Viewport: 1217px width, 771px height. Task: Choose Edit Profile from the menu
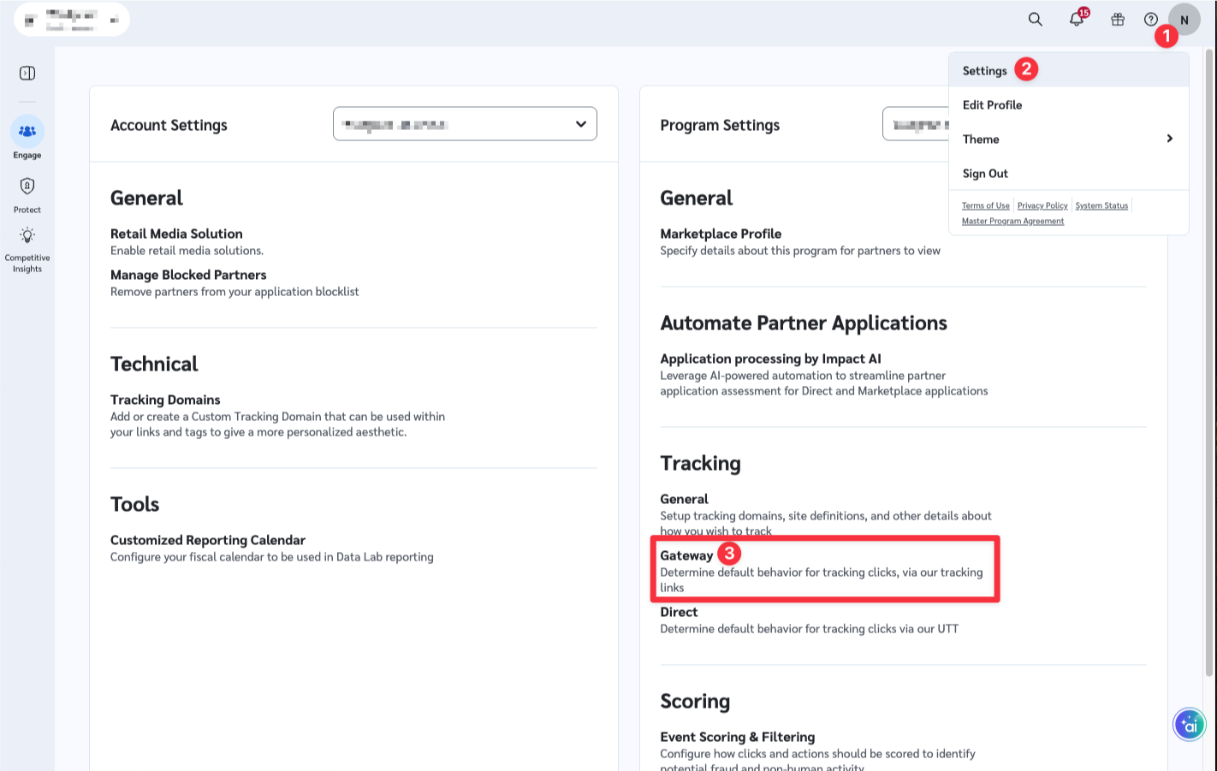(1069, 104)
